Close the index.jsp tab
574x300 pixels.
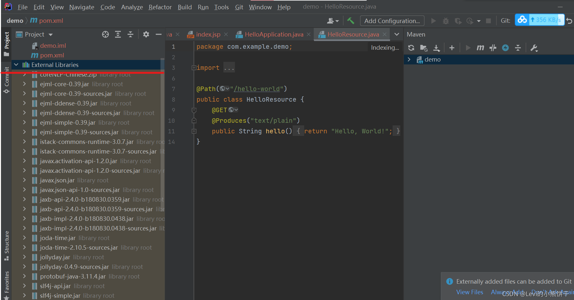tap(226, 34)
